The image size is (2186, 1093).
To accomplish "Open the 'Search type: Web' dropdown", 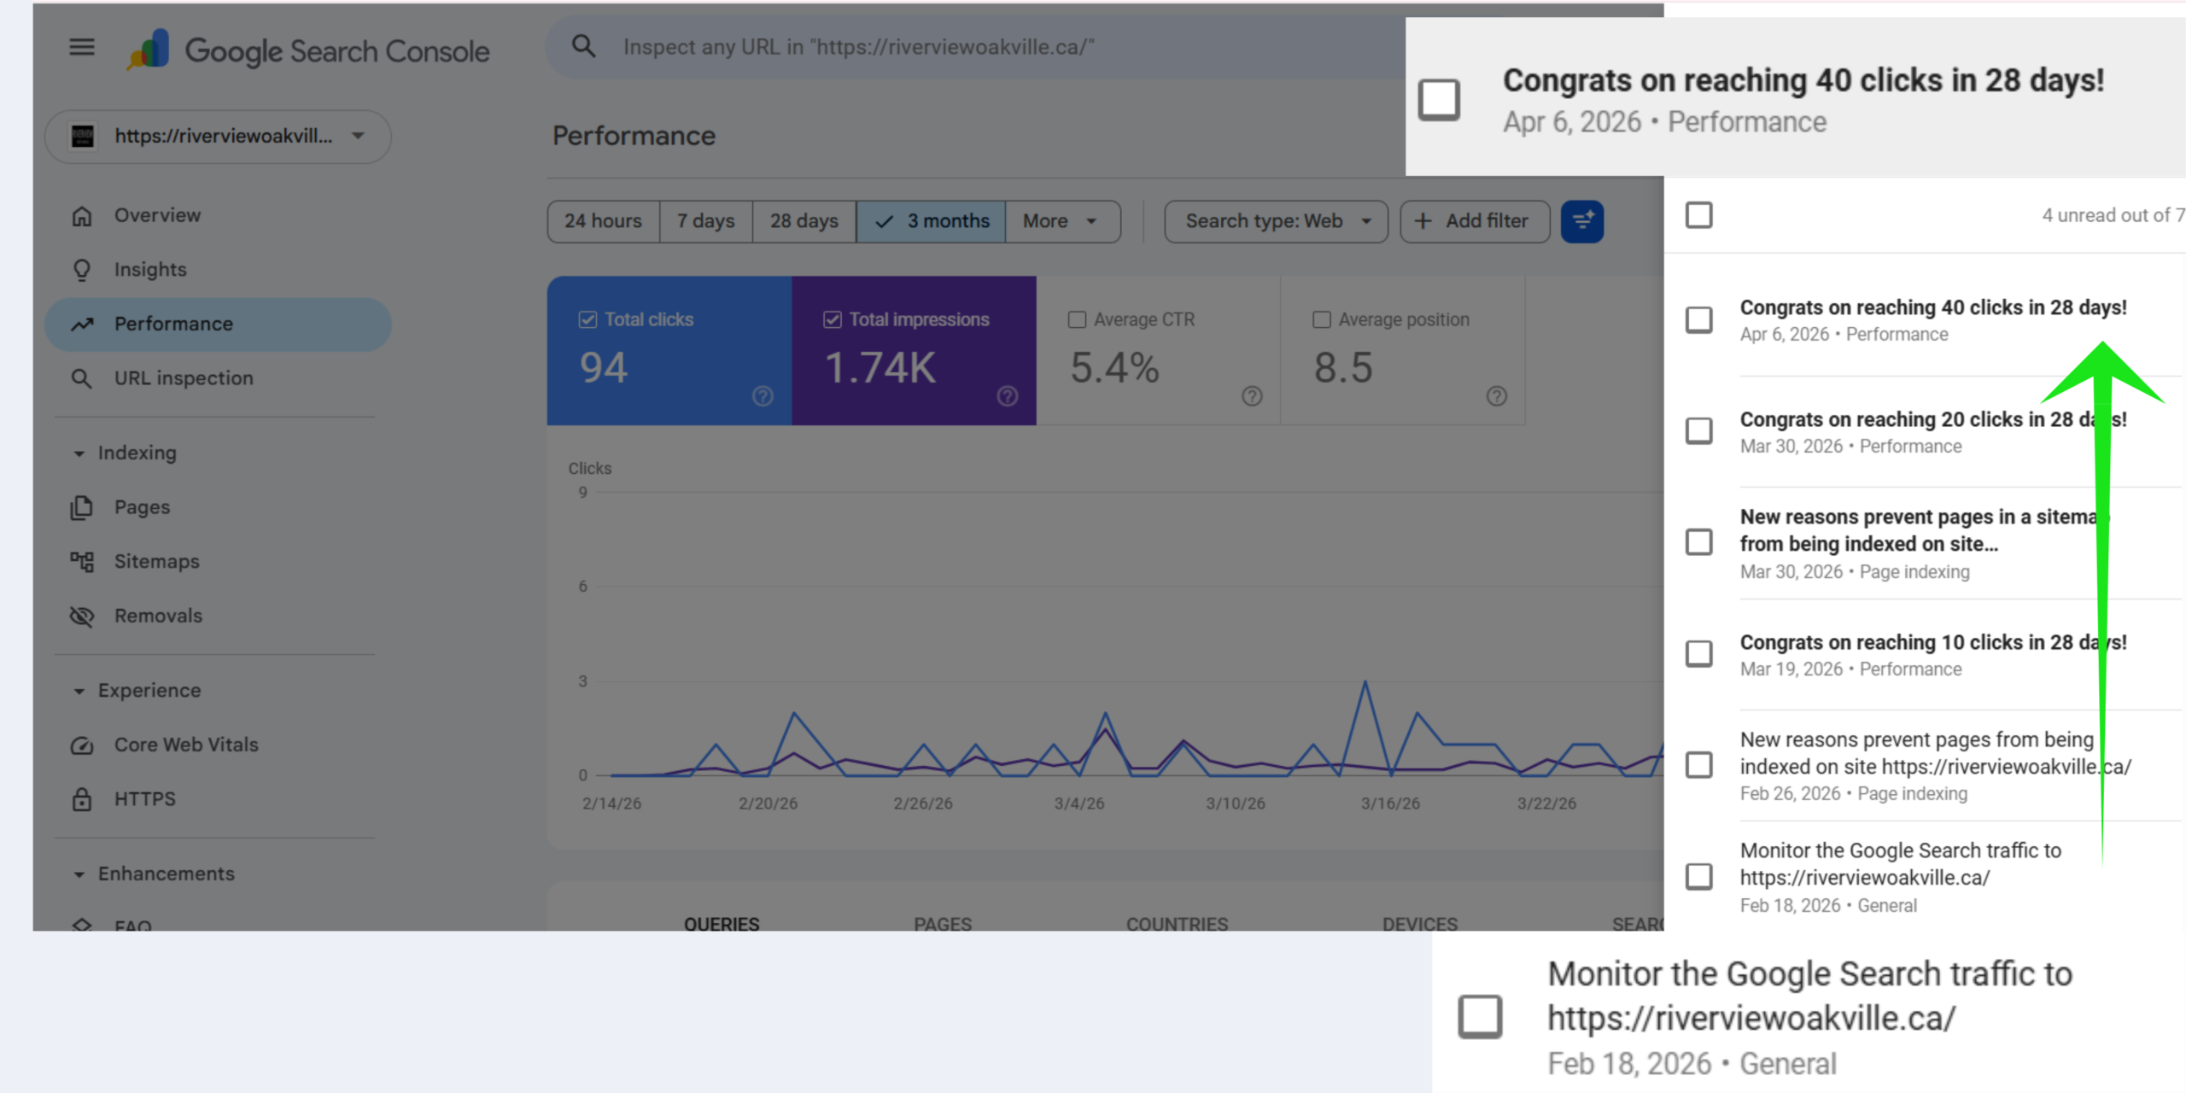I will [1277, 221].
